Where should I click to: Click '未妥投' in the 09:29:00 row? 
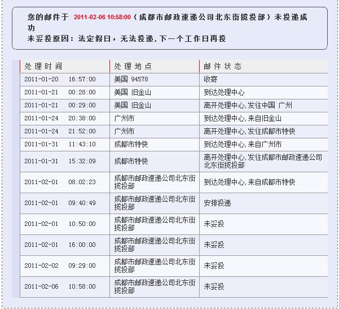[214, 266]
